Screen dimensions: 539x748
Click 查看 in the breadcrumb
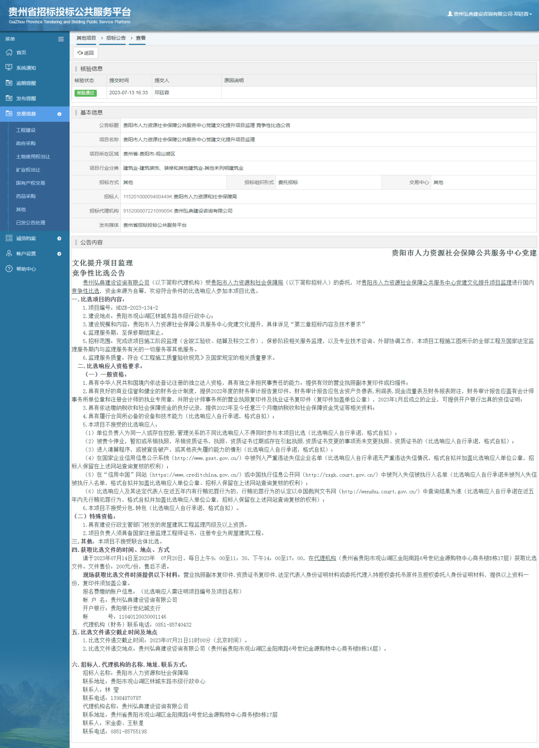coord(141,38)
